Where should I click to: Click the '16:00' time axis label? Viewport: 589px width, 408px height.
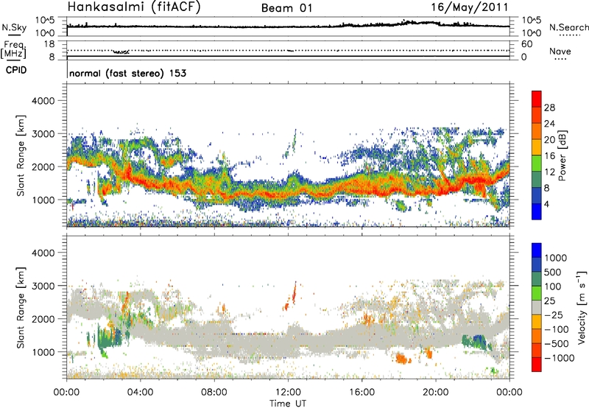[x=361, y=393]
